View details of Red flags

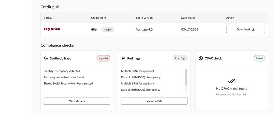pos(154,101)
